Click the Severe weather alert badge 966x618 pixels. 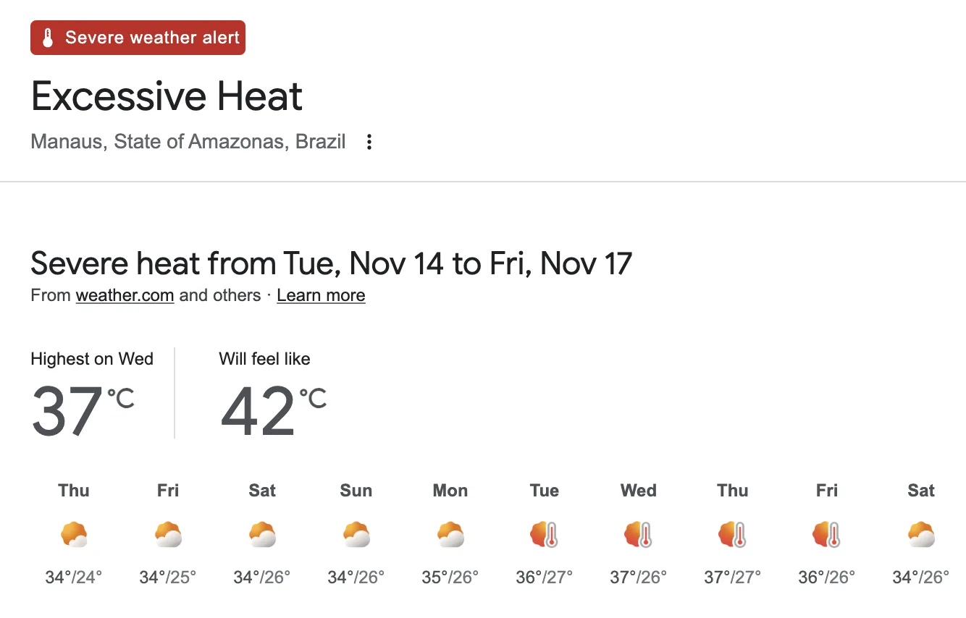138,38
